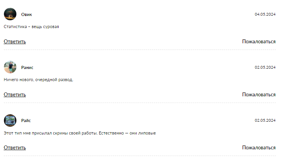Click Ответить below Райс's comment
This screenshot has height=163, width=284.
15,147
